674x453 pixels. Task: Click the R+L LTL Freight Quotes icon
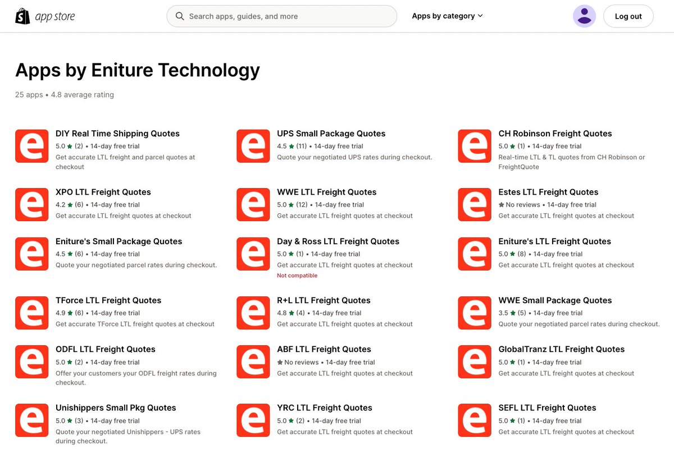pyautogui.click(x=253, y=313)
